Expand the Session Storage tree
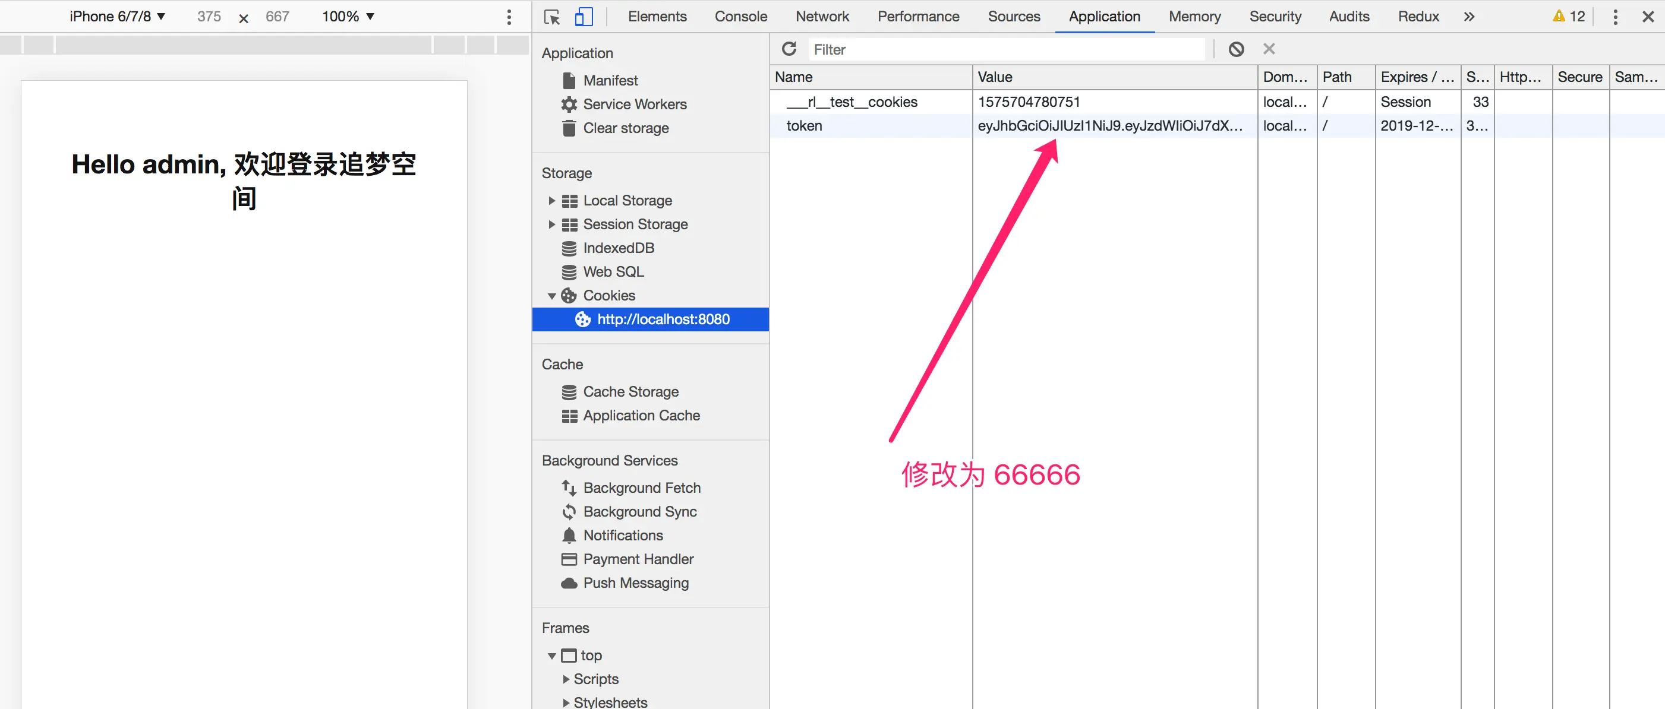This screenshot has height=709, width=1665. pyautogui.click(x=551, y=224)
